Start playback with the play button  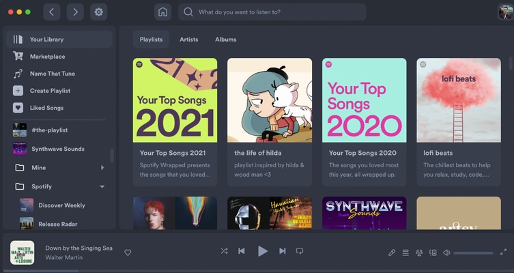click(x=262, y=251)
